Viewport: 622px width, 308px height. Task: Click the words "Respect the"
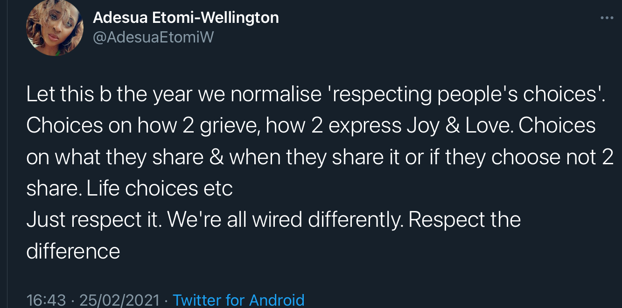coord(464,220)
